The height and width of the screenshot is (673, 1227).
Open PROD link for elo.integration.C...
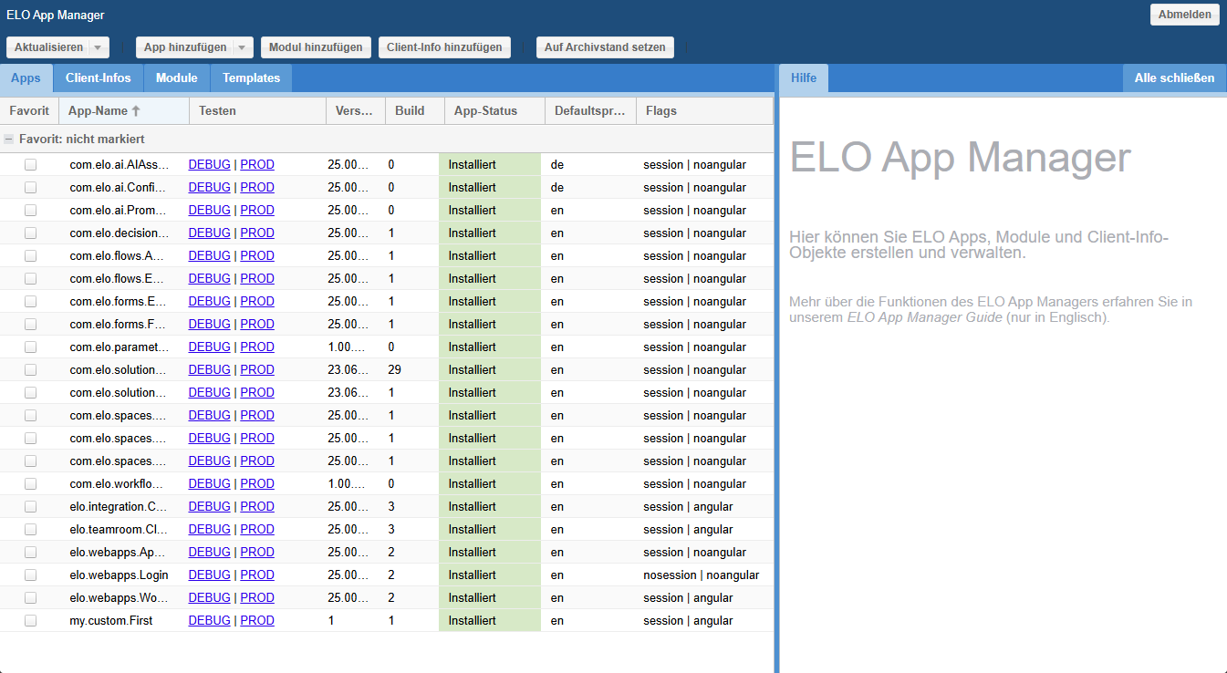(257, 507)
